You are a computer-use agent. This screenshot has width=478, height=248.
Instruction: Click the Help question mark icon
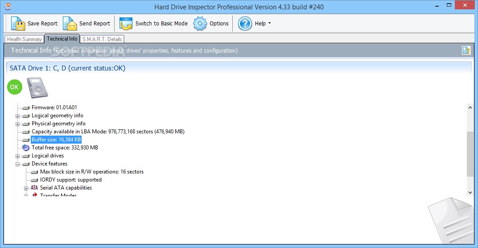pos(245,24)
